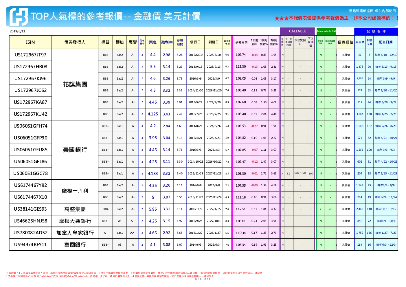
Task: Click the 到期日 column header
Action: tap(214, 42)
